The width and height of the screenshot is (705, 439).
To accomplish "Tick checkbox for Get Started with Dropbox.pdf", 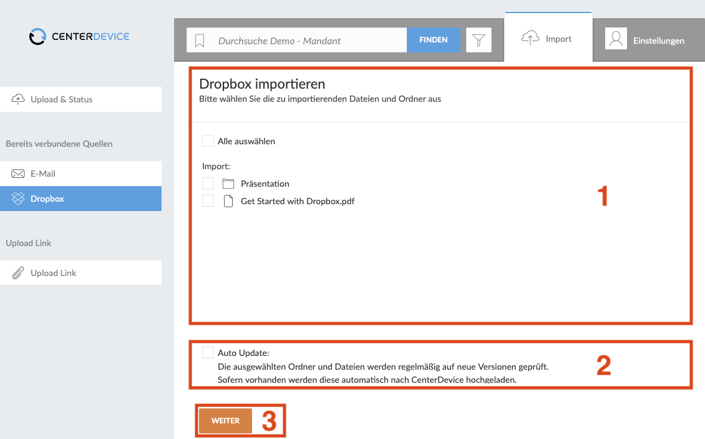I will pos(208,201).
